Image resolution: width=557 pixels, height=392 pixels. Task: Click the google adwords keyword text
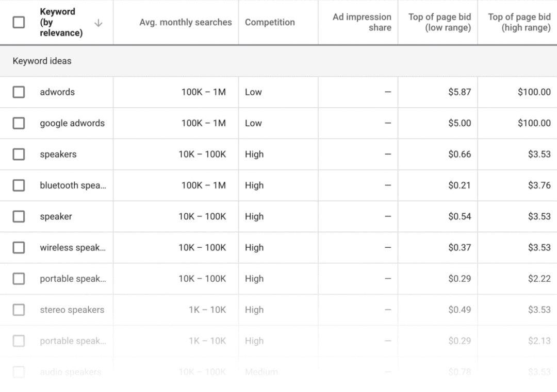point(72,123)
